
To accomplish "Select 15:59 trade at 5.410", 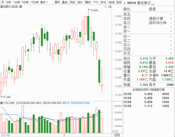I will [x=149, y=106].
